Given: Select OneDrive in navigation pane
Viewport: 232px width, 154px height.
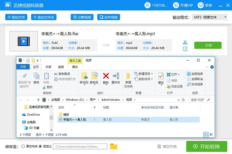Looking at the screenshot, I should tap(33, 114).
